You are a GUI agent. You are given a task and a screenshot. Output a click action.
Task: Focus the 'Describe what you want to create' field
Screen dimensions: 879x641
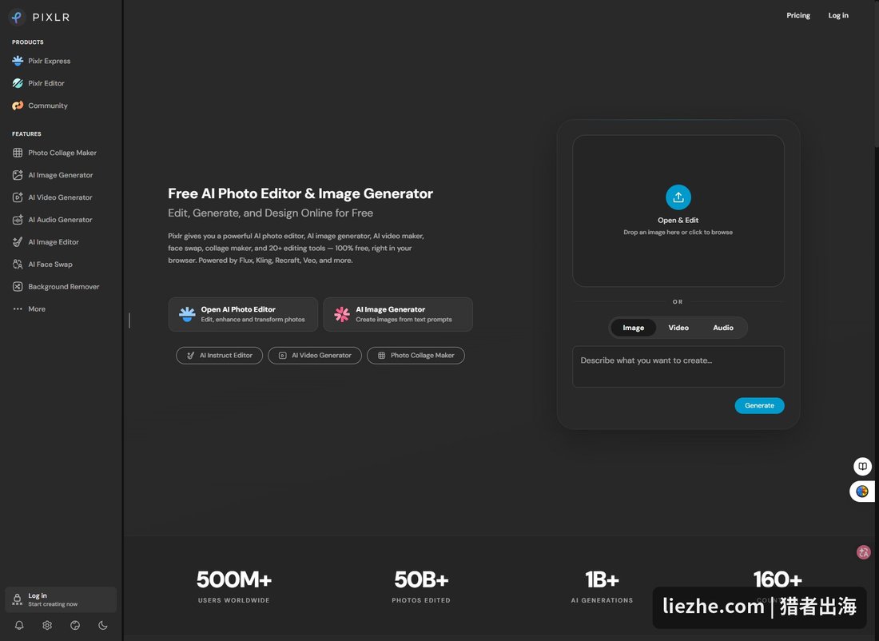(x=678, y=366)
